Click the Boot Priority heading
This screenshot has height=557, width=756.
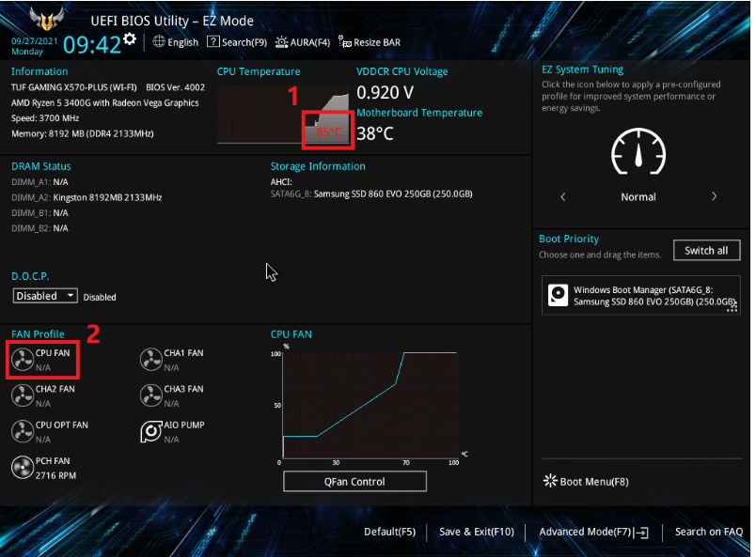coord(569,239)
